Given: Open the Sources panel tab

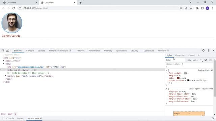Looking at the screenshot, I should point(41,51).
